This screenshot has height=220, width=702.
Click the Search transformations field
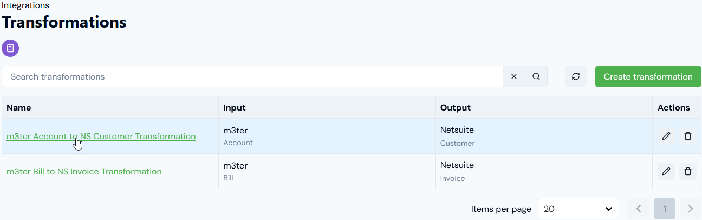tap(252, 76)
